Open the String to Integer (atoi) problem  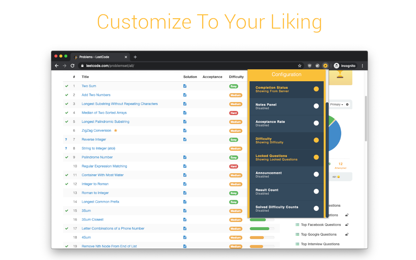98,149
